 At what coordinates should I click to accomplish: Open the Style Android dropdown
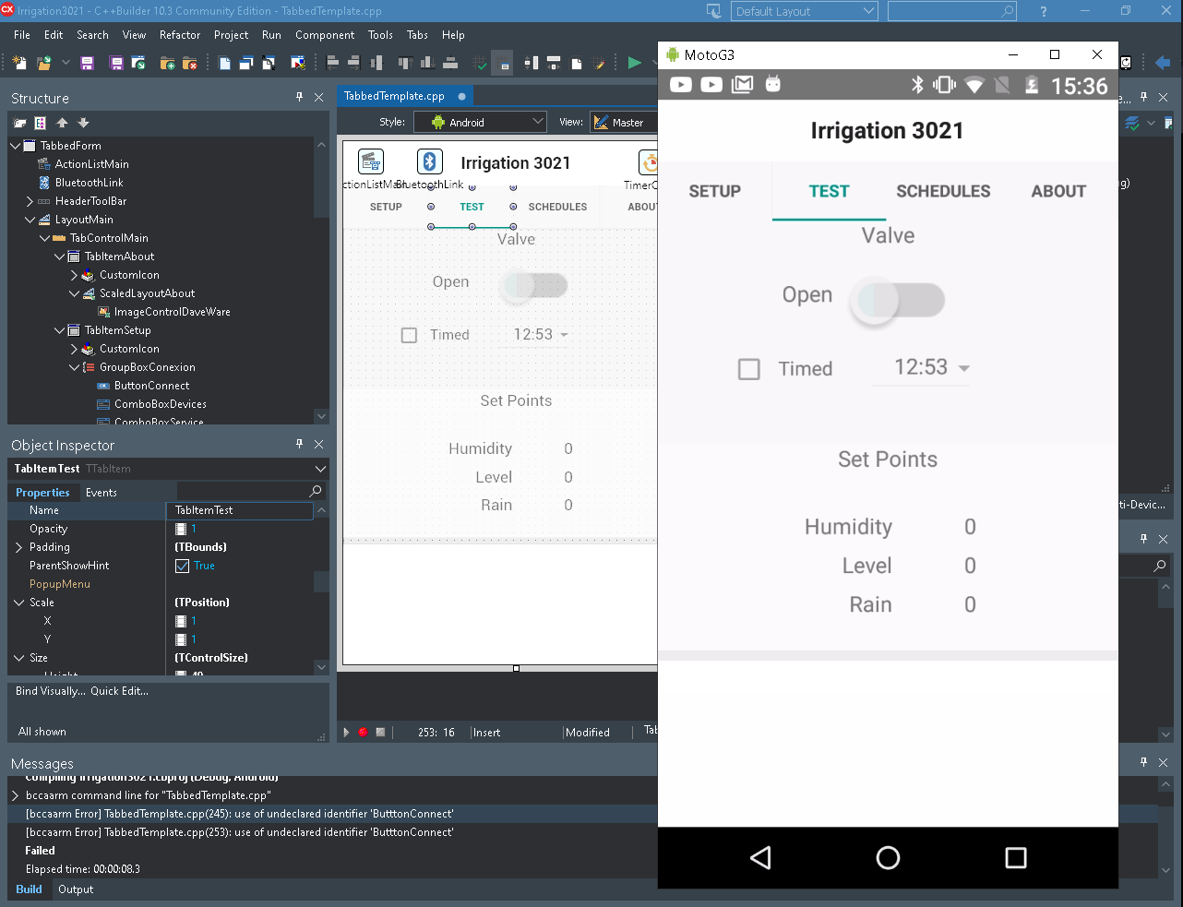tap(480, 122)
